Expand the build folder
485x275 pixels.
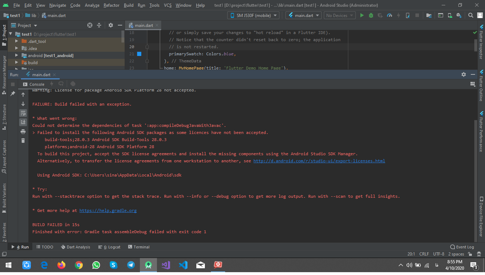(x=16, y=62)
